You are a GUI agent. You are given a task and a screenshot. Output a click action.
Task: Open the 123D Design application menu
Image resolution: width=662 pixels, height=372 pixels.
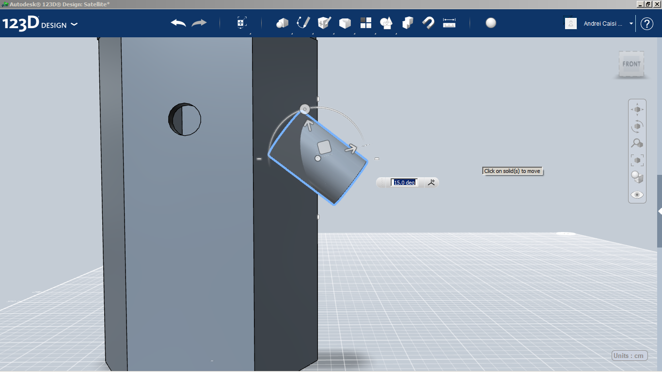point(40,24)
